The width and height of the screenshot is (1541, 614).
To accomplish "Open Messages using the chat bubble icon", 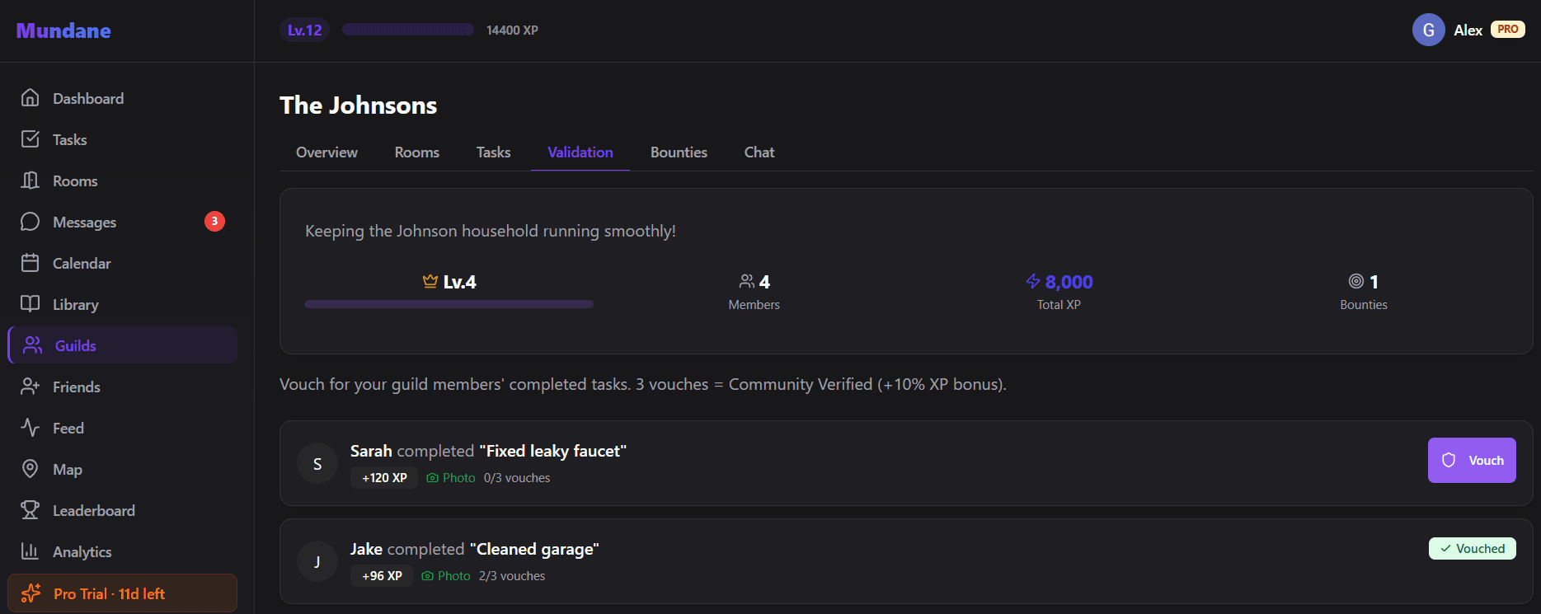I will tap(31, 222).
